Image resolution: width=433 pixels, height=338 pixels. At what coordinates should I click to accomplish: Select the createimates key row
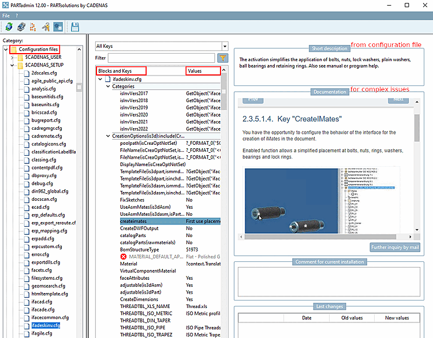tap(170, 221)
